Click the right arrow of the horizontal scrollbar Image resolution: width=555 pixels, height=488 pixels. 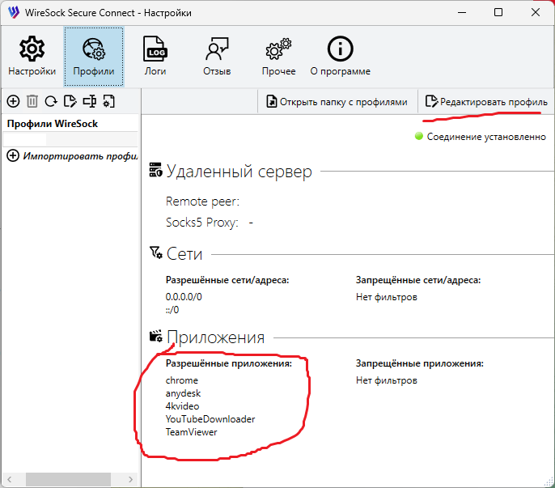point(130,479)
